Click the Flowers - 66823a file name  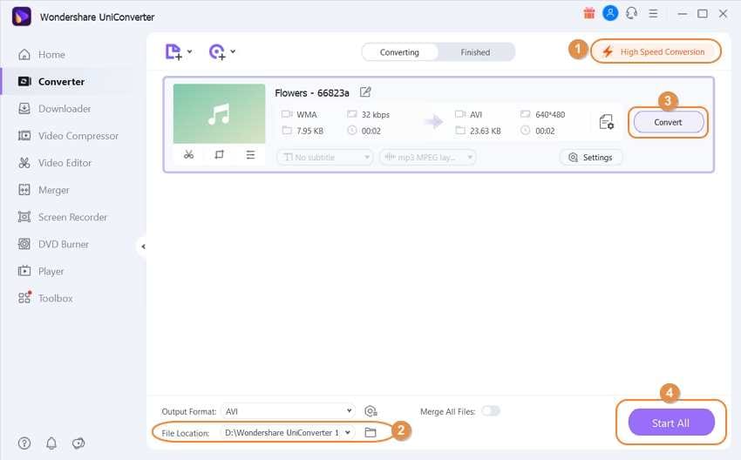(x=312, y=93)
